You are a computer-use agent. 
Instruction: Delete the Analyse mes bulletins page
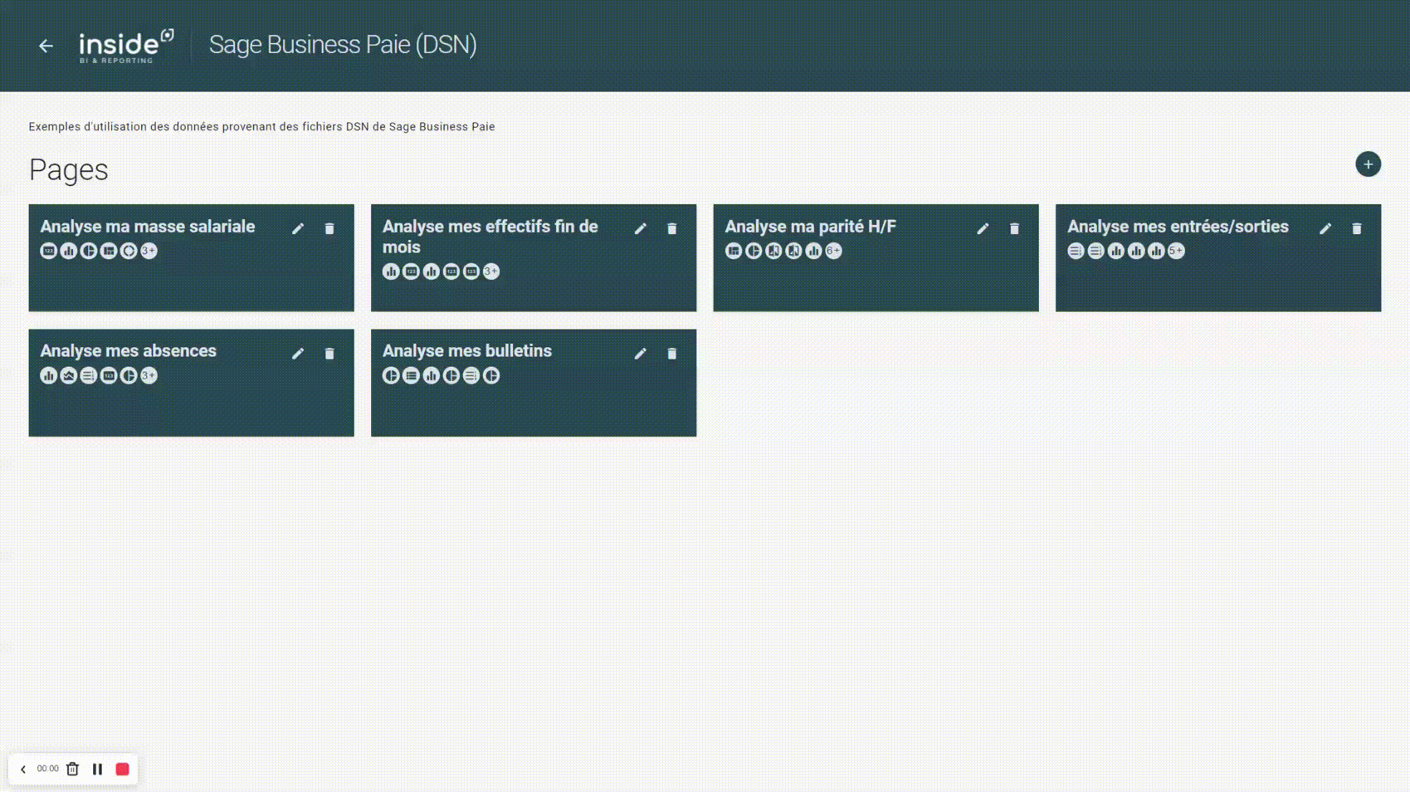click(672, 354)
